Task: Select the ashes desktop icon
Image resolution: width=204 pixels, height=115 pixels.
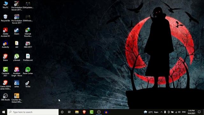Action: click(x=17, y=84)
